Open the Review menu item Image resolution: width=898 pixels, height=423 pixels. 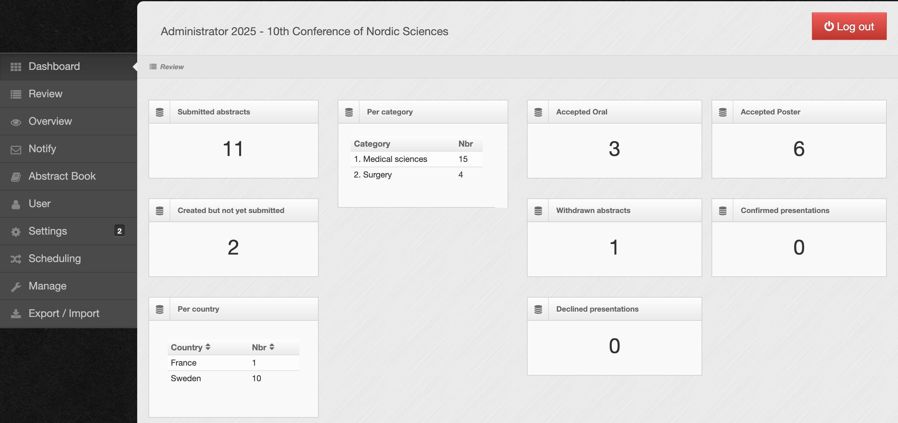[x=45, y=94]
